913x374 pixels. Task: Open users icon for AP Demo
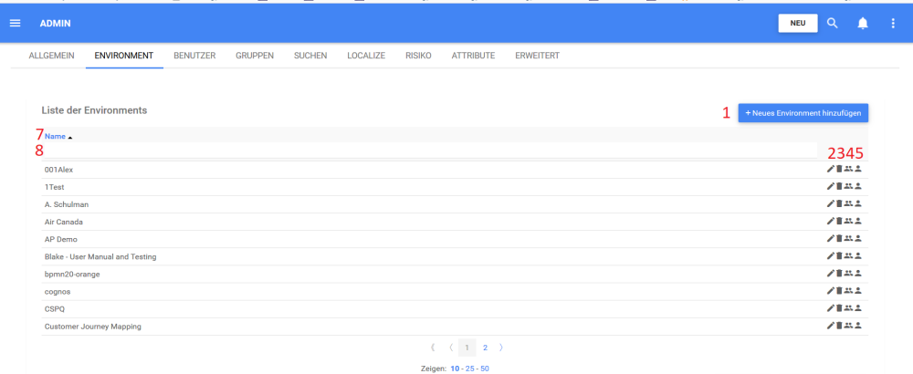857,238
